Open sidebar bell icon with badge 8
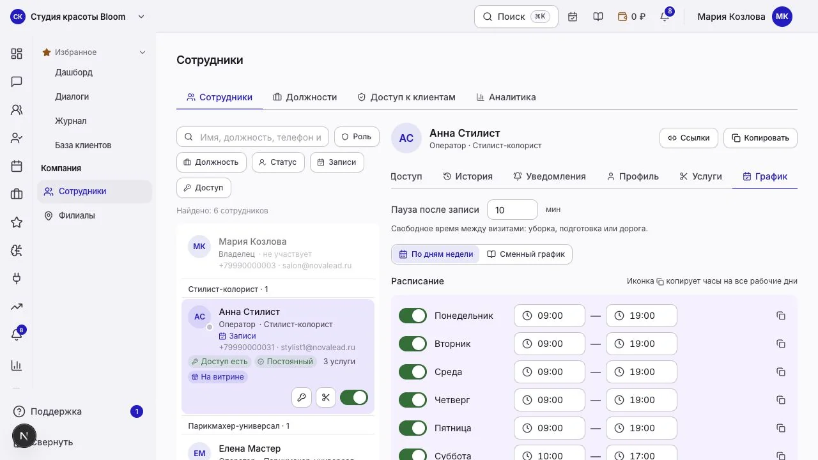 17,334
